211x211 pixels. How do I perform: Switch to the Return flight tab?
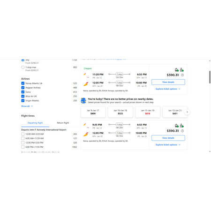(x=63, y=123)
